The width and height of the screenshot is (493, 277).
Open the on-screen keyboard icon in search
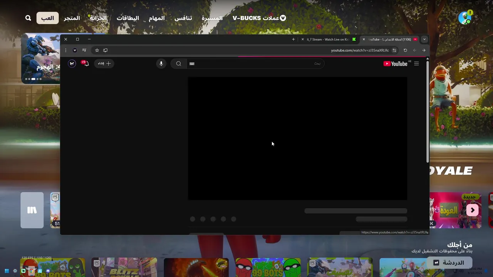[192, 63]
